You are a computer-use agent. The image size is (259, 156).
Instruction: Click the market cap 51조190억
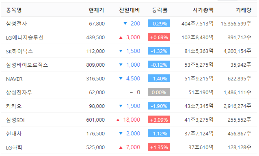coord(201,93)
